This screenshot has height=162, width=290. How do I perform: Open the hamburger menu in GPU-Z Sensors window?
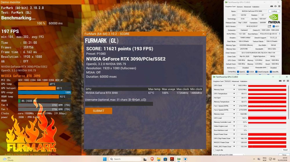[x=288, y=81]
